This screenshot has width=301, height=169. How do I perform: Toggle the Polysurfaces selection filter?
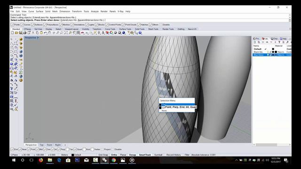45,25
